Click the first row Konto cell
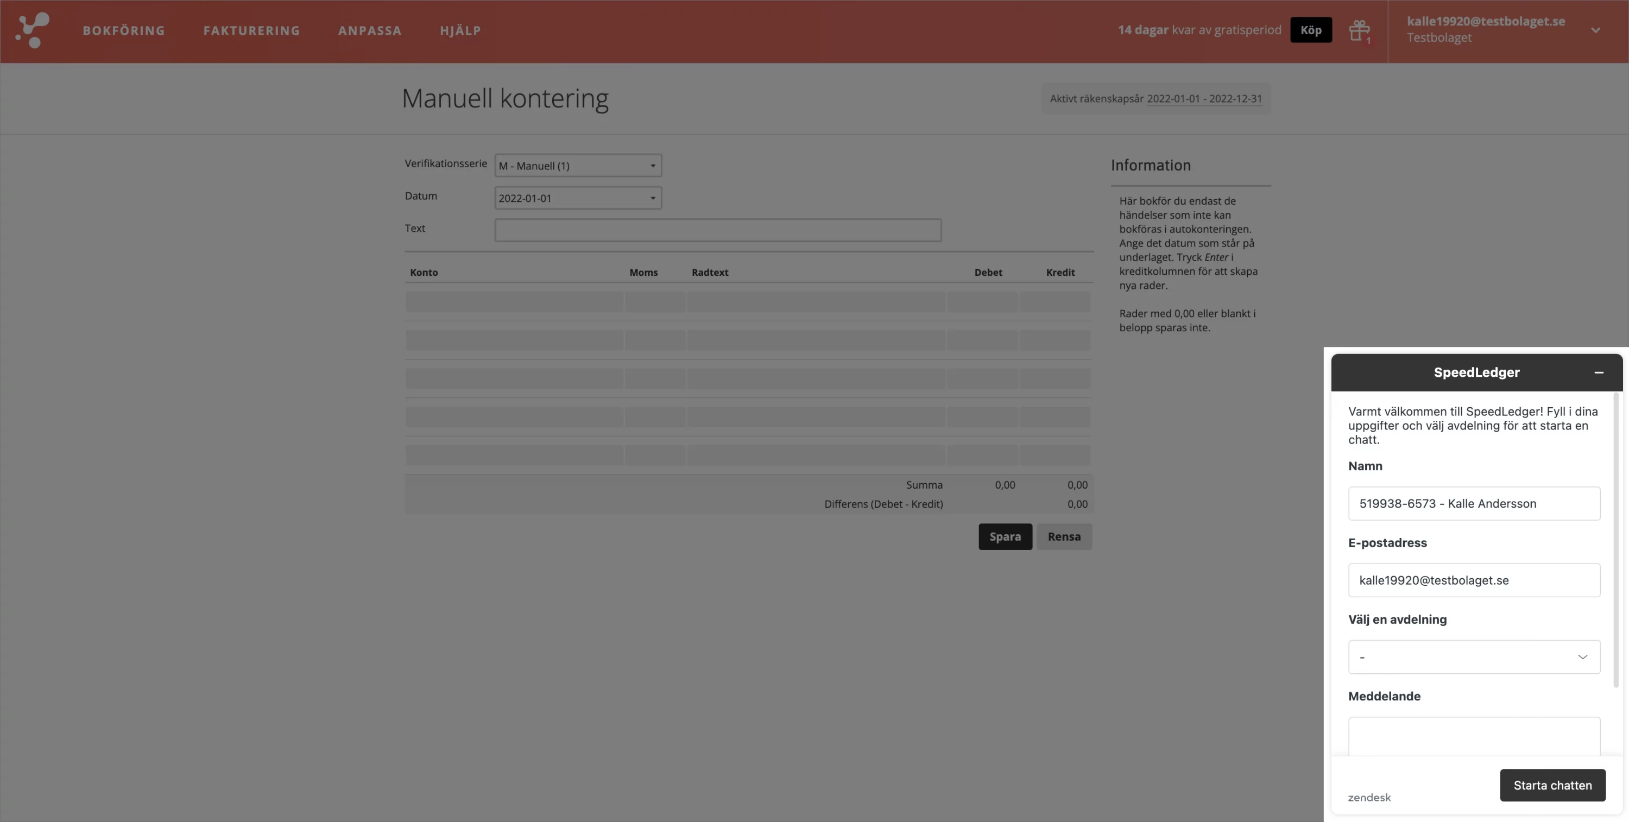The height and width of the screenshot is (822, 1629). click(514, 302)
